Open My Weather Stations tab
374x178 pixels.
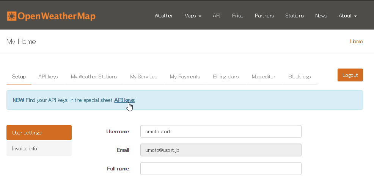[x=94, y=77]
